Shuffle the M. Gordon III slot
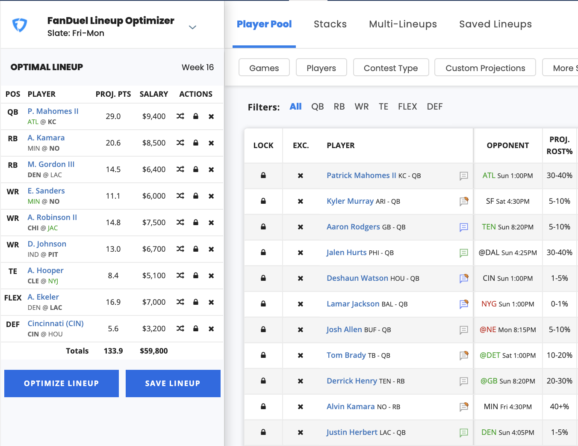 (x=180, y=169)
